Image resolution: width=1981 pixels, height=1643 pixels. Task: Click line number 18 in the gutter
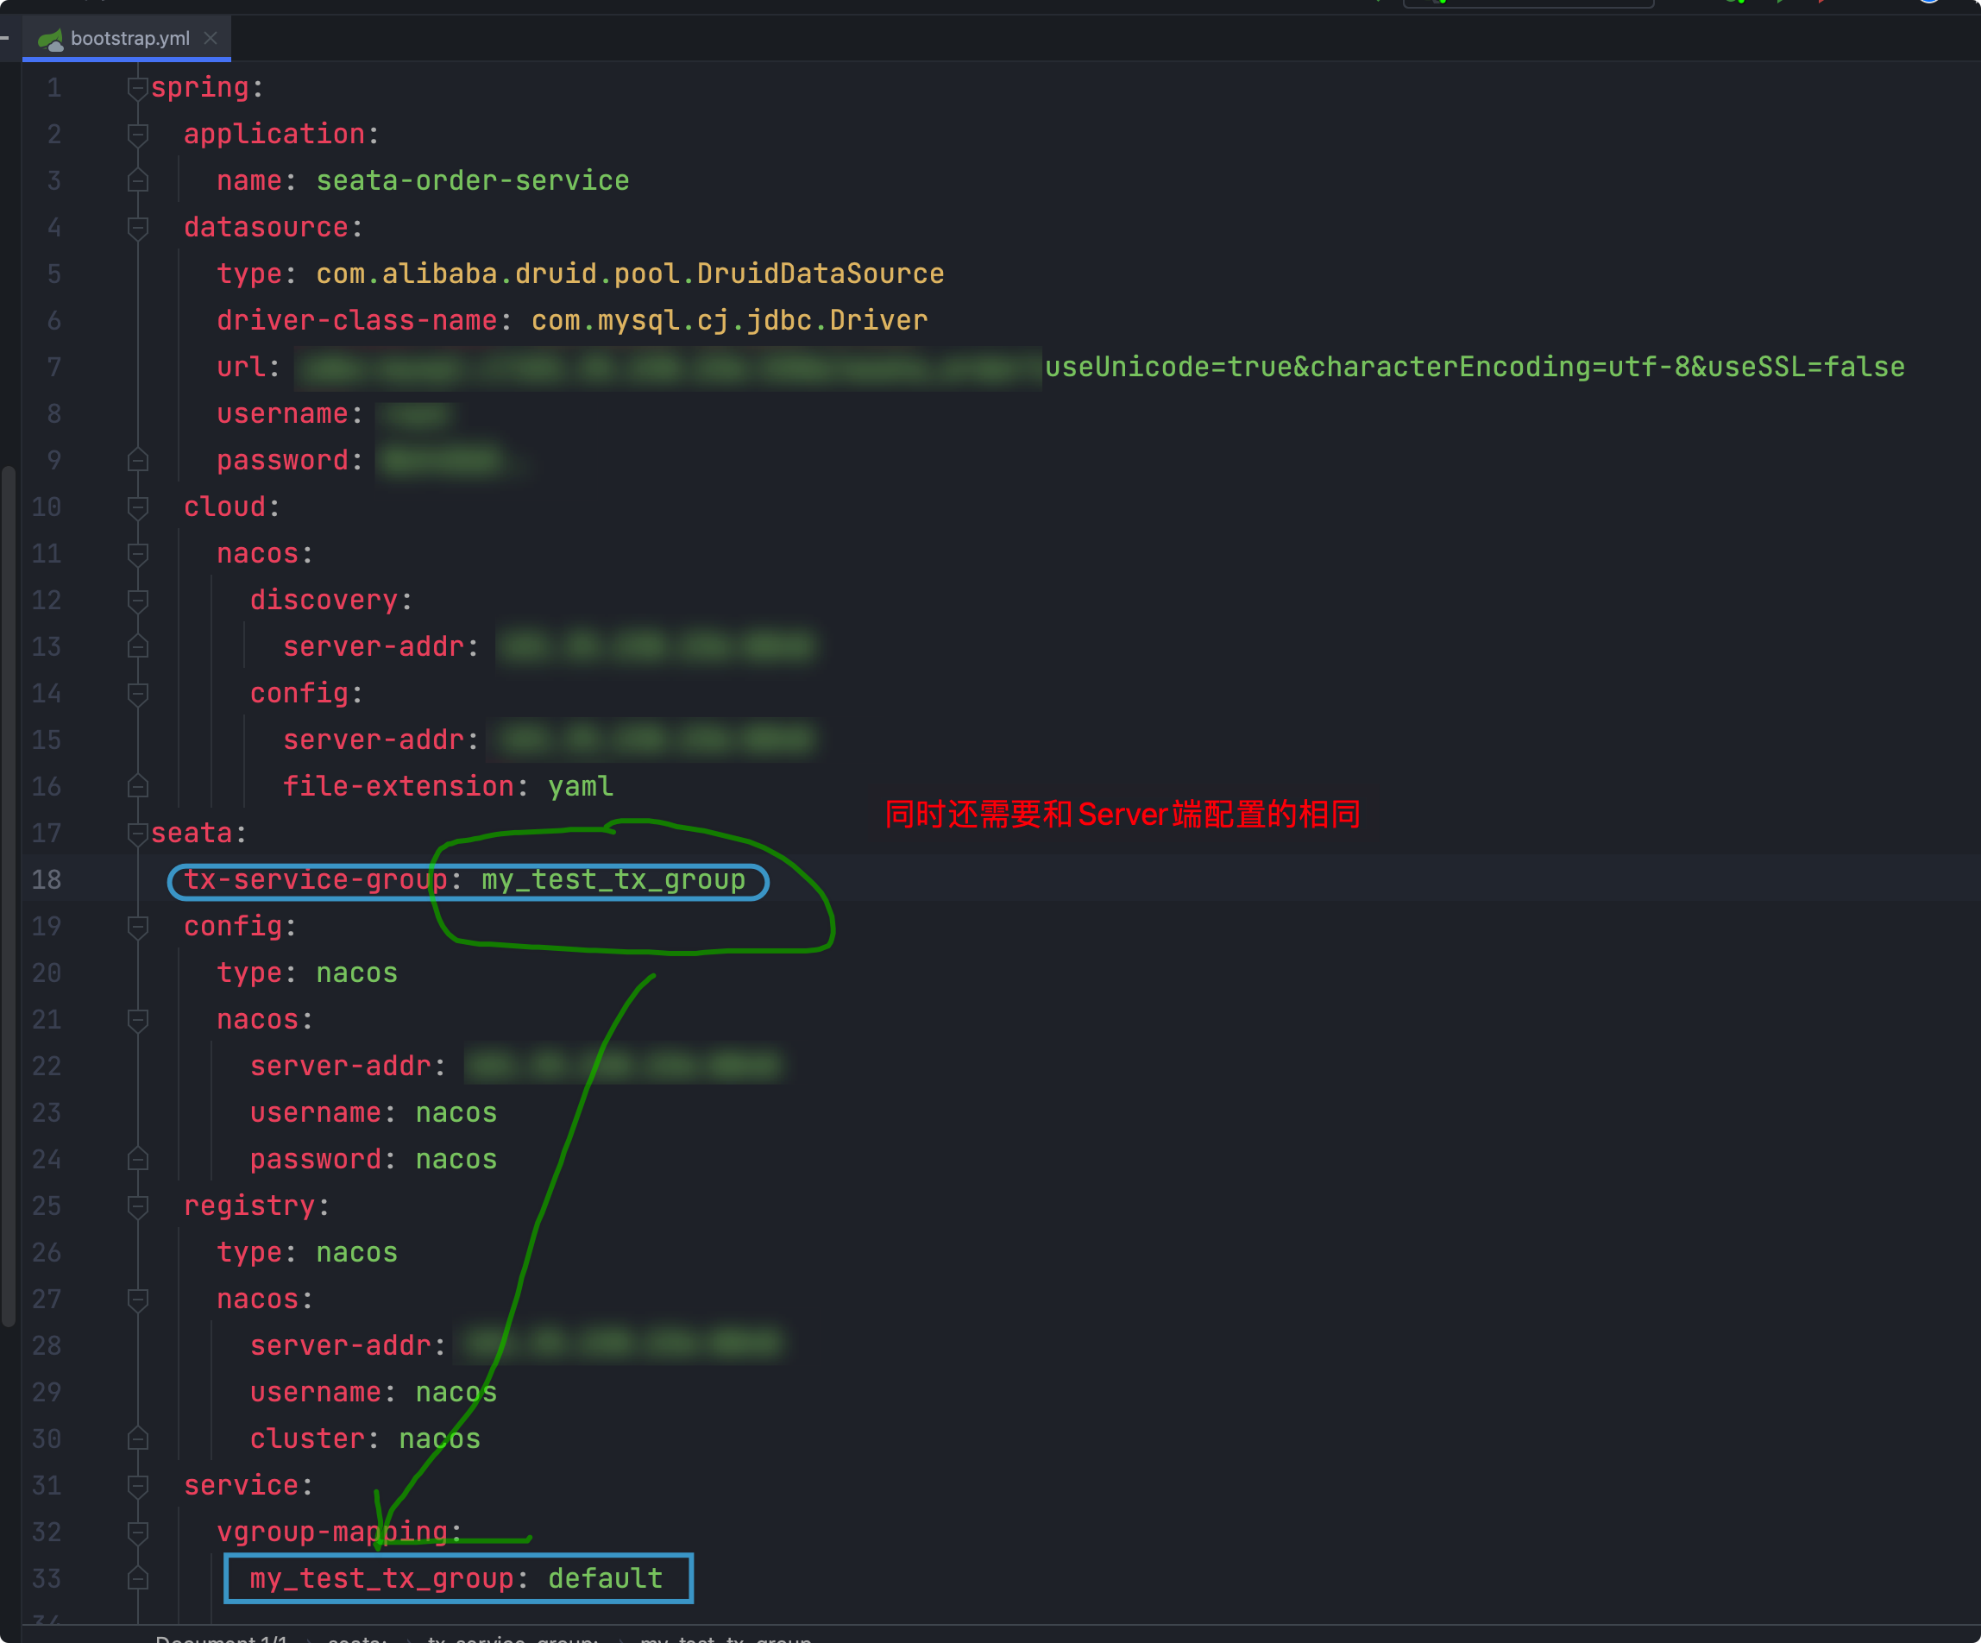click(47, 879)
